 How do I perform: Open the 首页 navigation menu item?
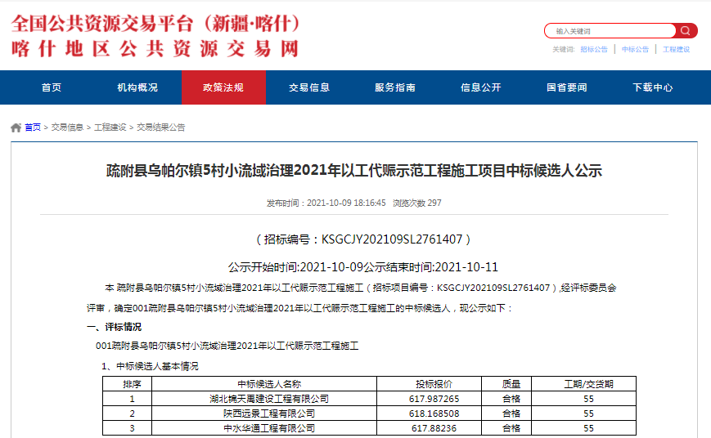52,87
